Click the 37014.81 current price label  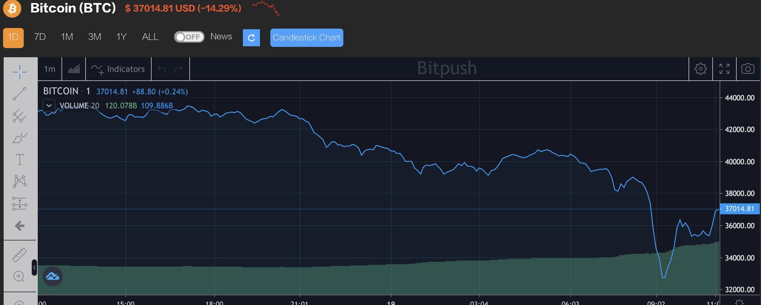[739, 209]
